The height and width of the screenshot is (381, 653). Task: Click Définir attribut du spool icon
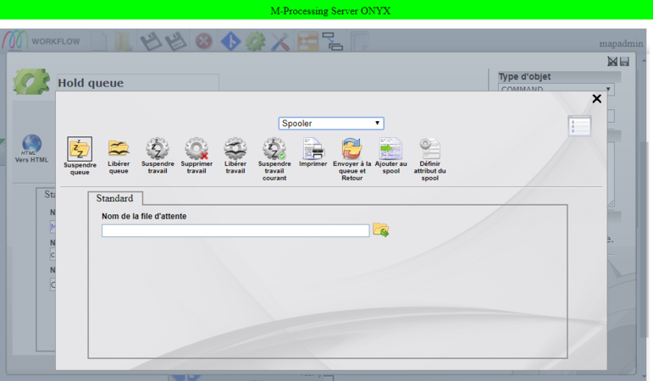tap(429, 149)
